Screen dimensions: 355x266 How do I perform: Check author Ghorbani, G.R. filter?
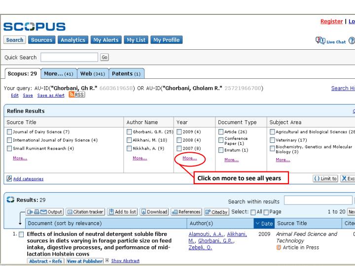[129, 132]
